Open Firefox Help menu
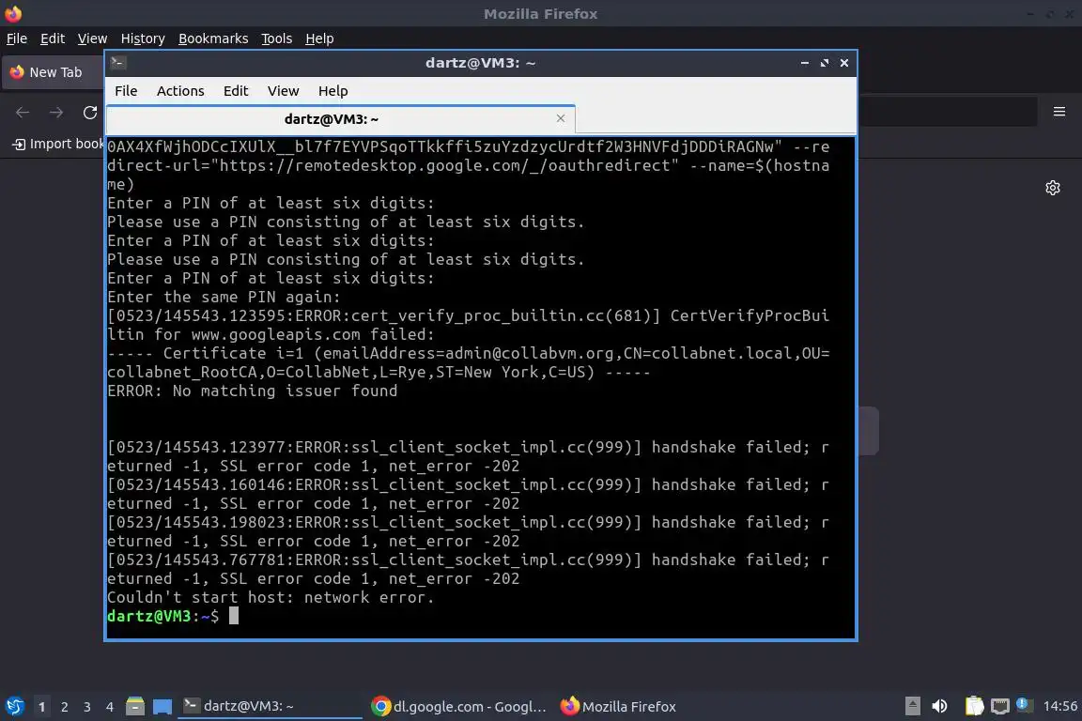 [x=319, y=38]
